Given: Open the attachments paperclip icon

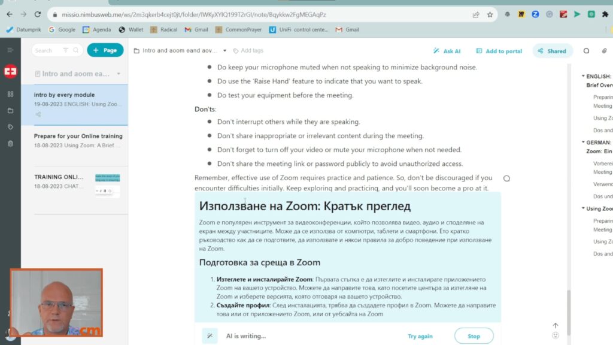Looking at the screenshot, I should [605, 51].
